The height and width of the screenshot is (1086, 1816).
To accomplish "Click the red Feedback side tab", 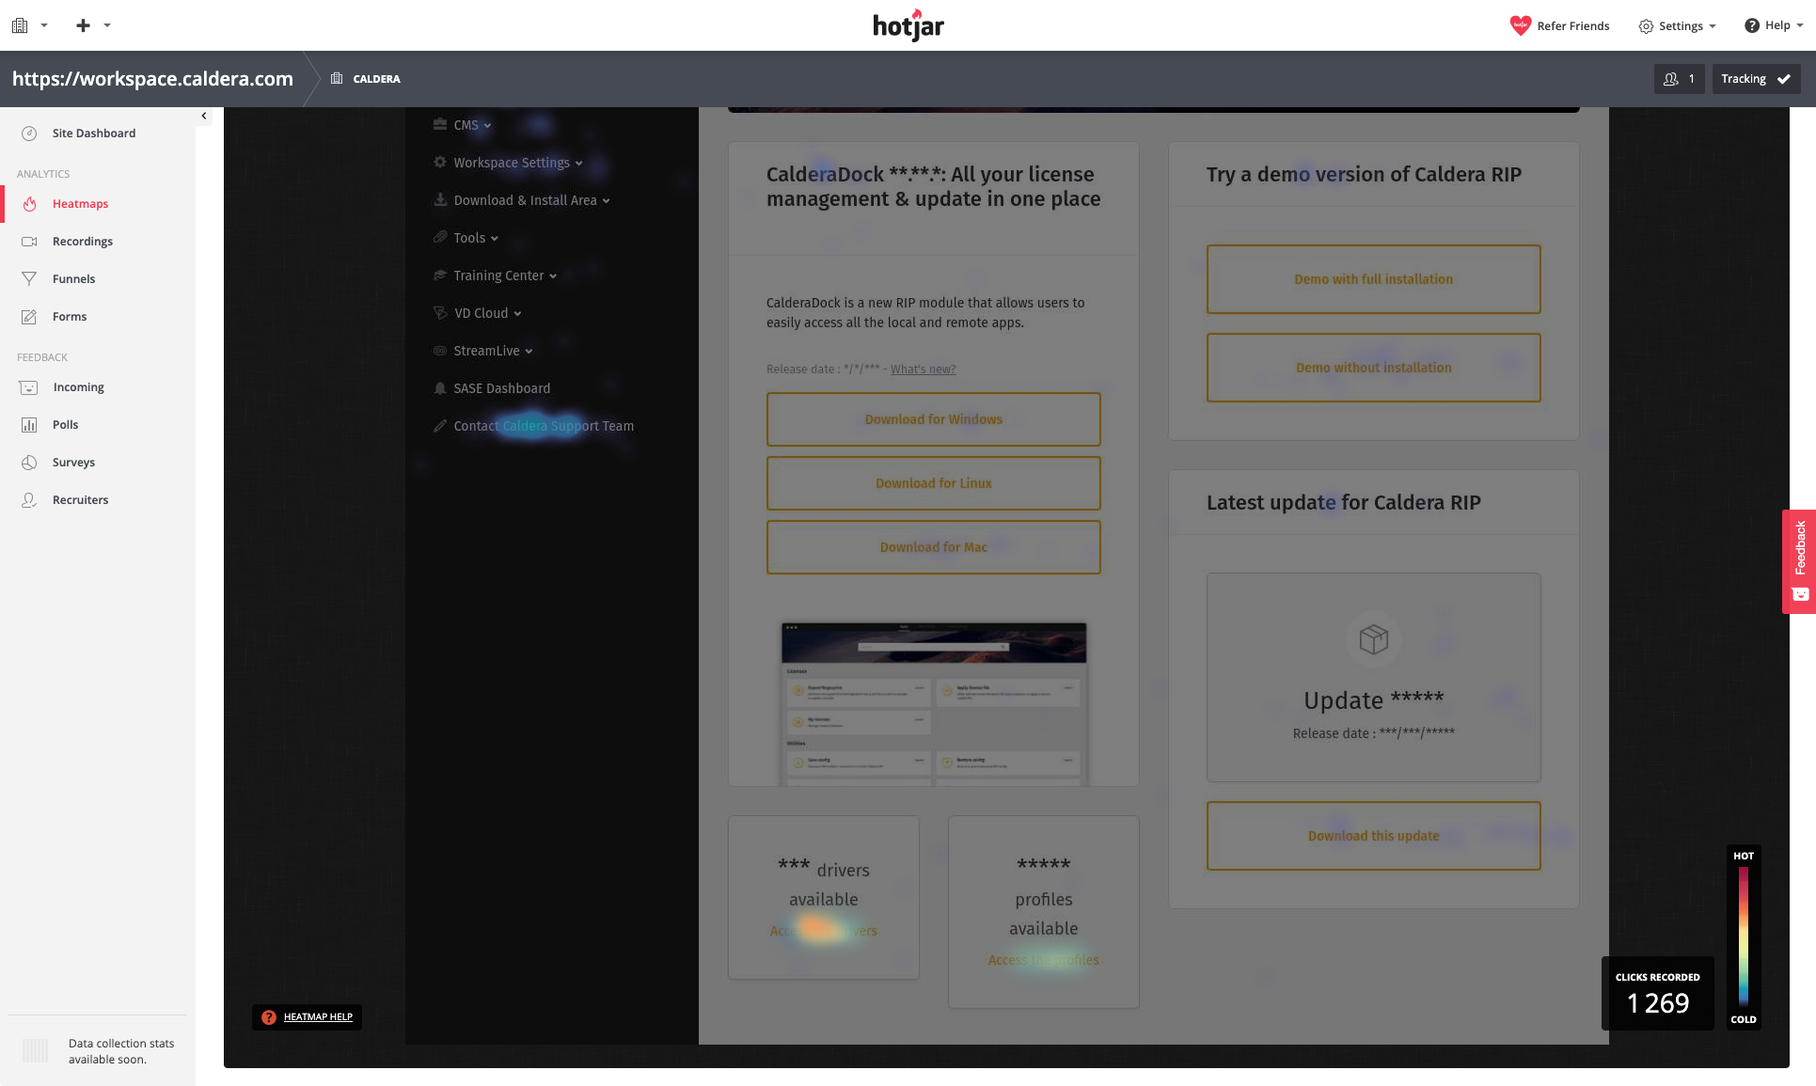I will 1799,561.
